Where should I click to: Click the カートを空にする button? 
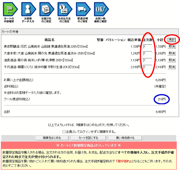coord(88,138)
